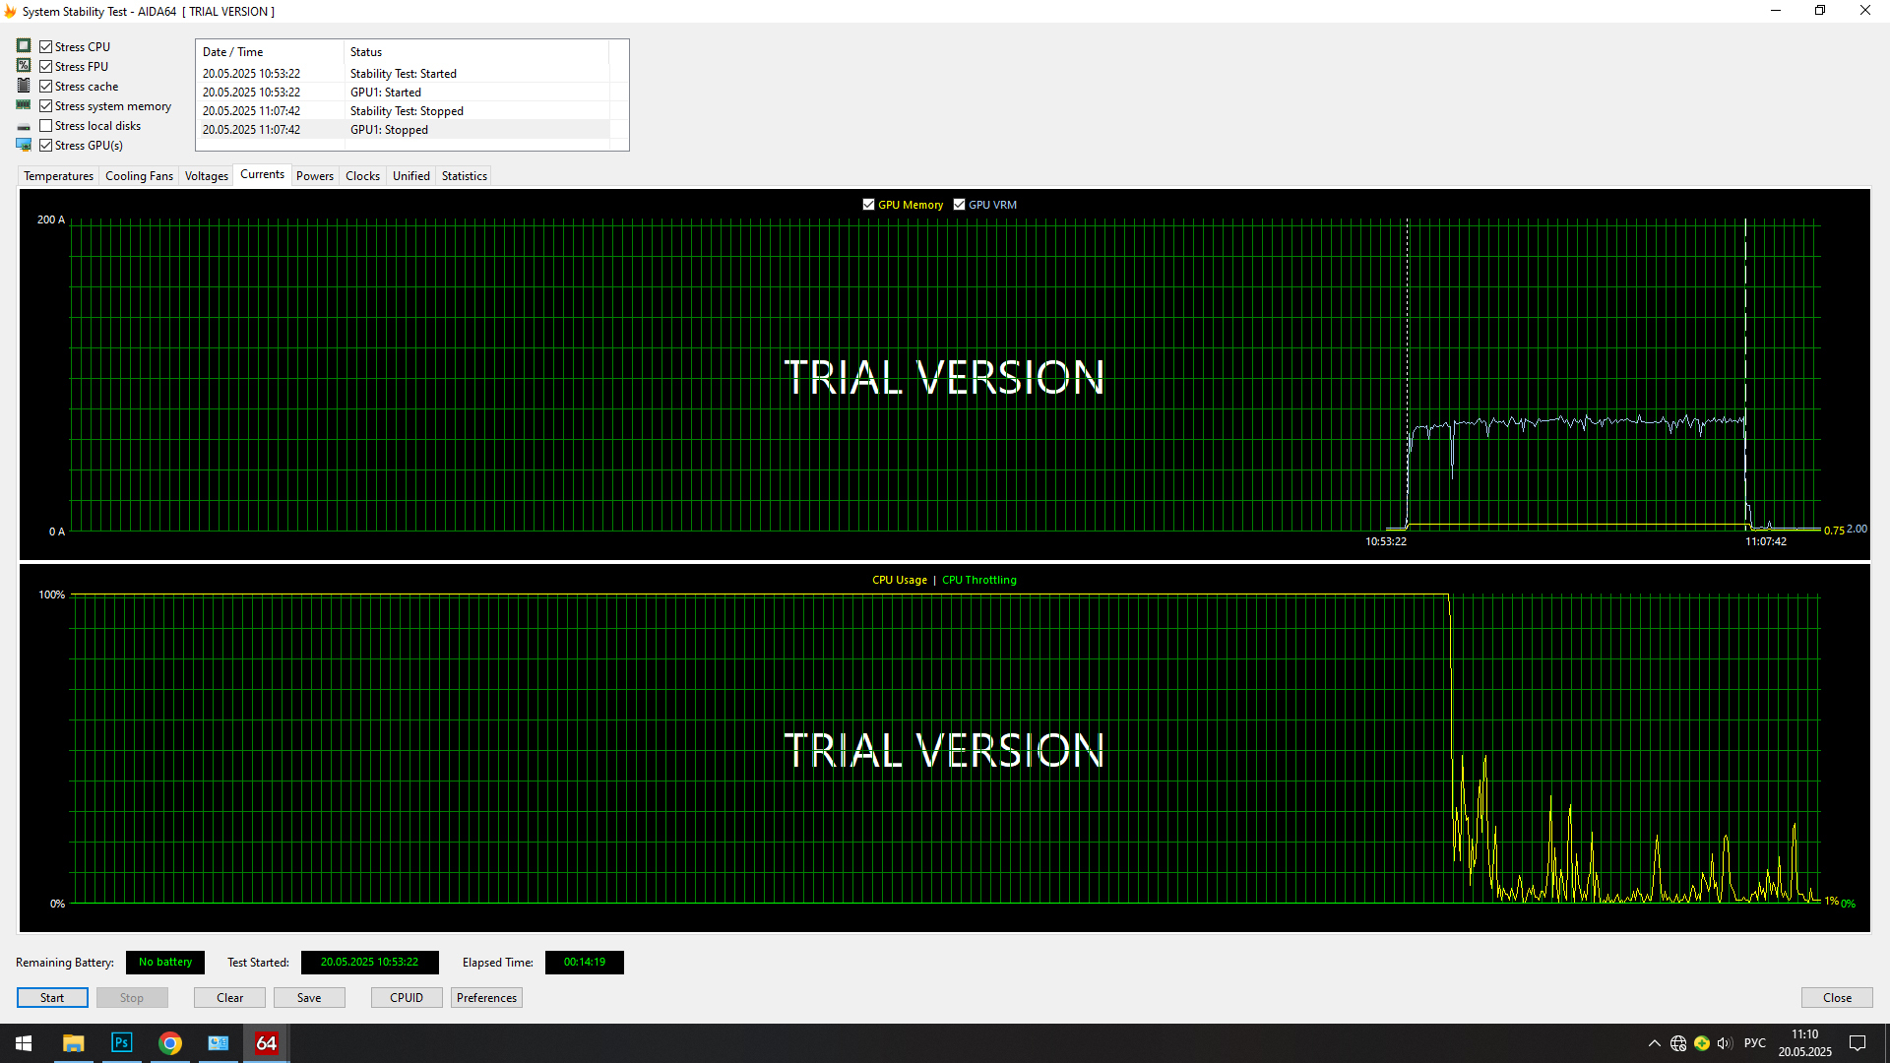Click the Stress system memory icon
Viewport: 1890px width, 1063px height.
(x=24, y=105)
